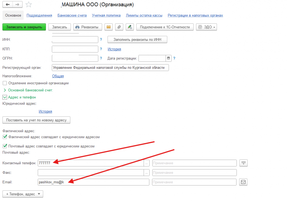Click Примечание field beside Email

(194, 182)
